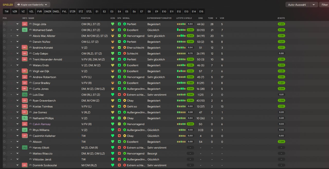
Task: Click Mohamed Salah's Vin info badge
Action: 25,30
